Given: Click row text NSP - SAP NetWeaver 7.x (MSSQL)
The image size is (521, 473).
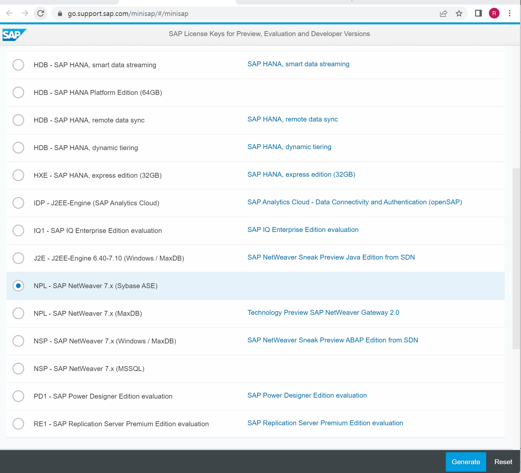Looking at the screenshot, I should pyautogui.click(x=89, y=369).
